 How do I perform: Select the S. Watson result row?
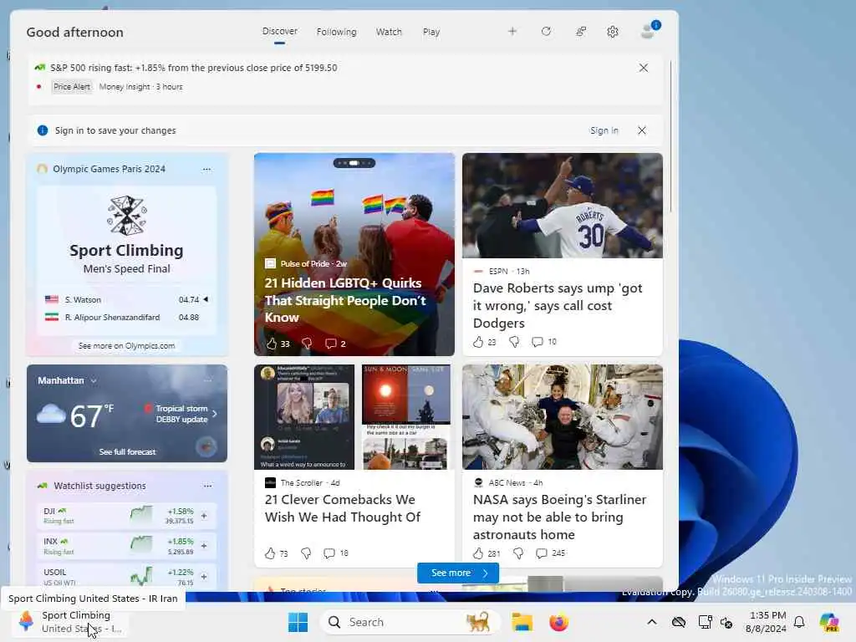point(127,300)
